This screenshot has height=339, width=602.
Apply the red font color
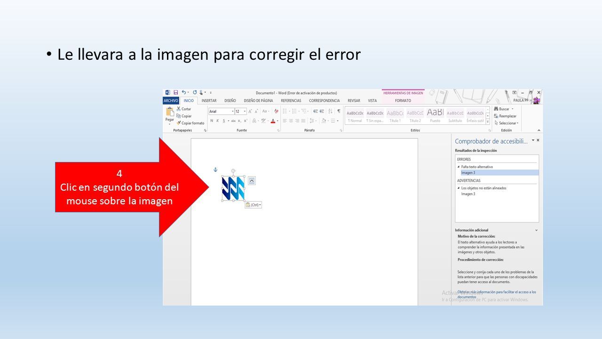[273, 121]
